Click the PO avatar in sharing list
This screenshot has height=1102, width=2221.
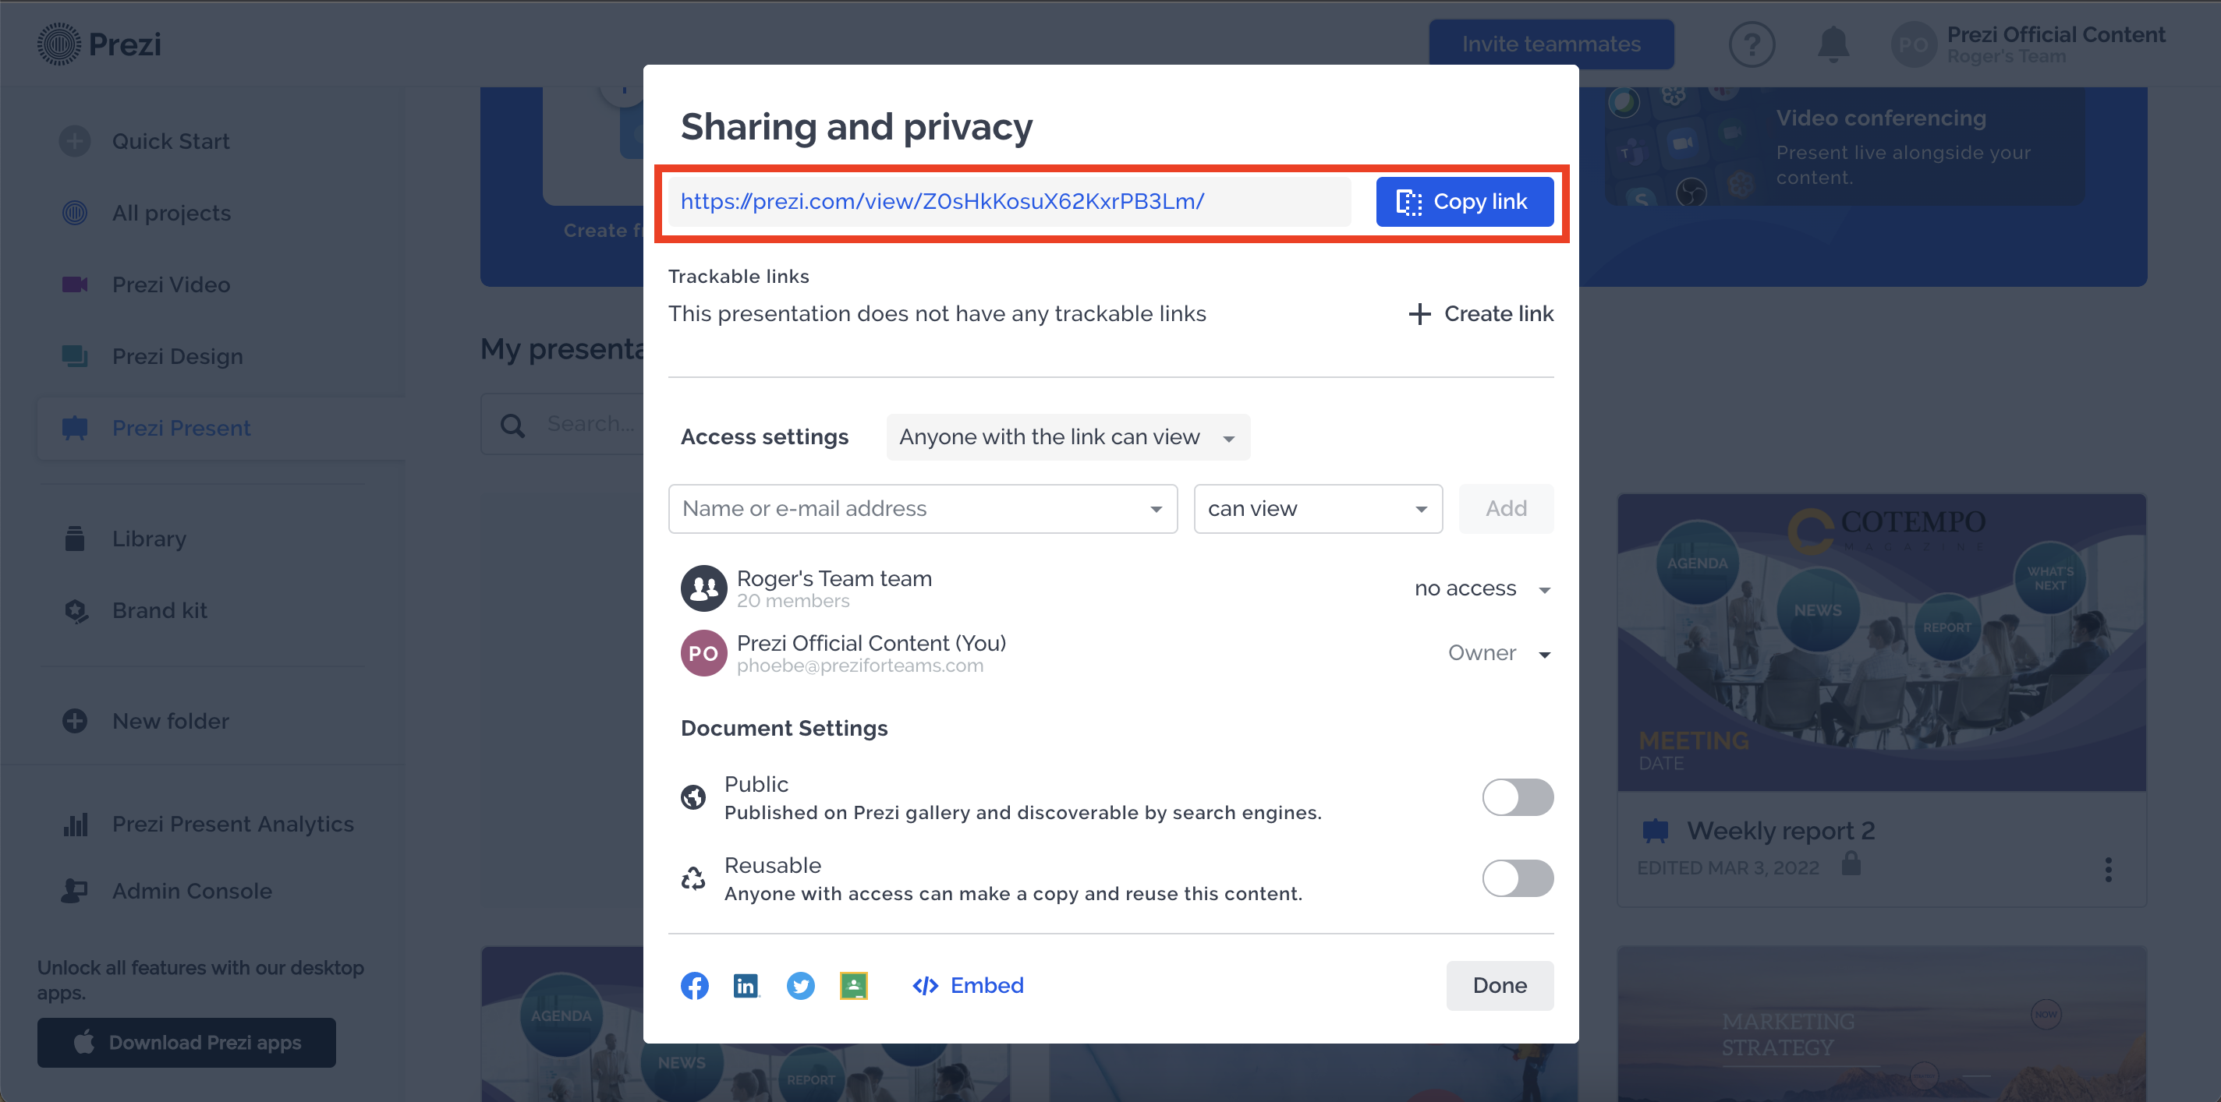coord(703,653)
